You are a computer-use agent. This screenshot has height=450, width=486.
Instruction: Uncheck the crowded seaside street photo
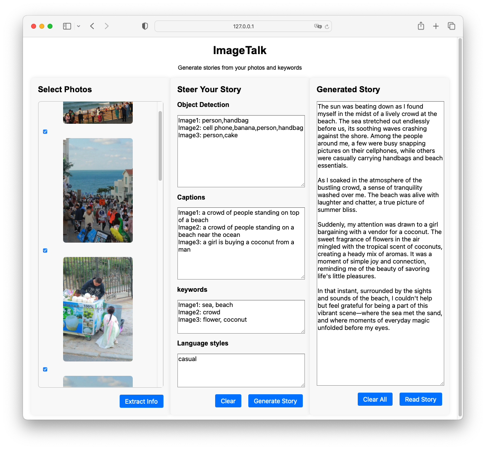click(x=45, y=250)
